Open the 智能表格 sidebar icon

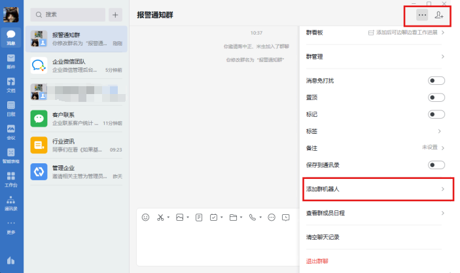tap(11, 156)
